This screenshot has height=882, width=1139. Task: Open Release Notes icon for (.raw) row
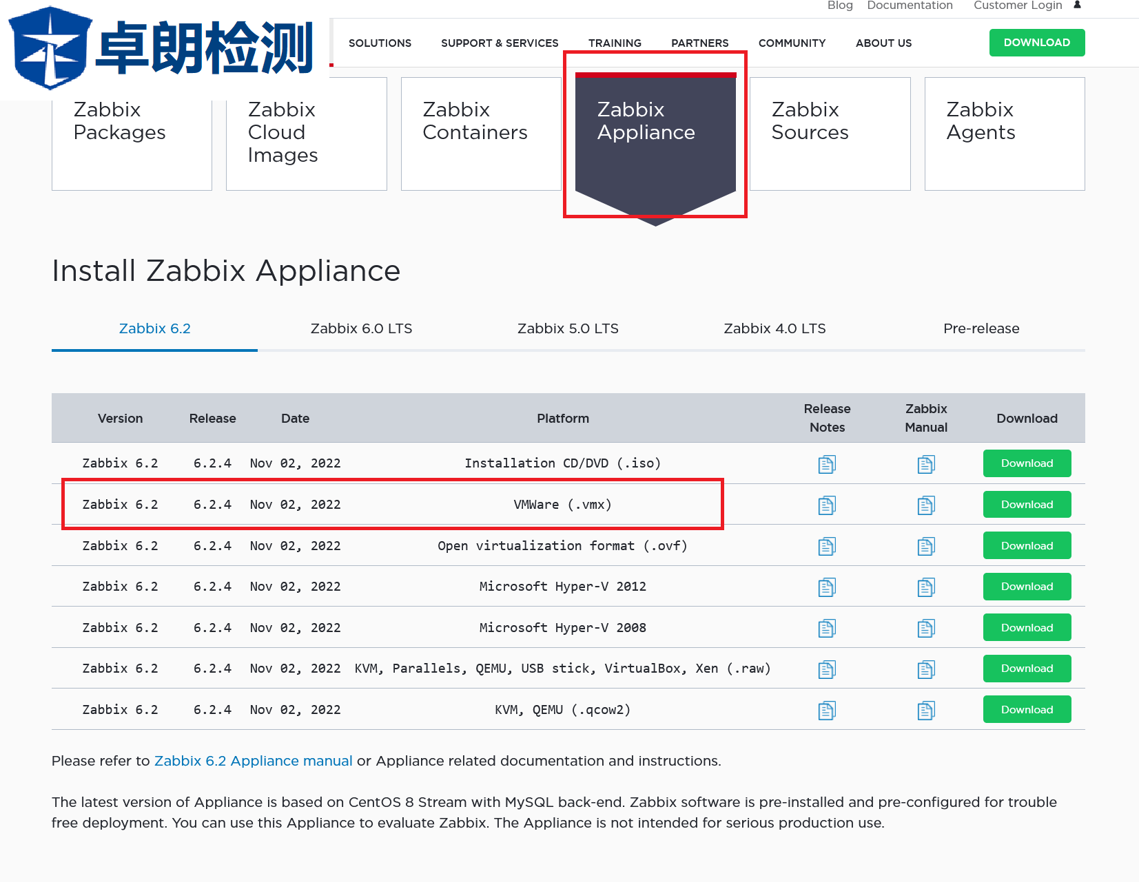(827, 669)
